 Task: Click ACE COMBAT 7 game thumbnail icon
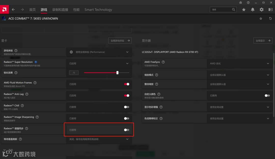point(4,18)
